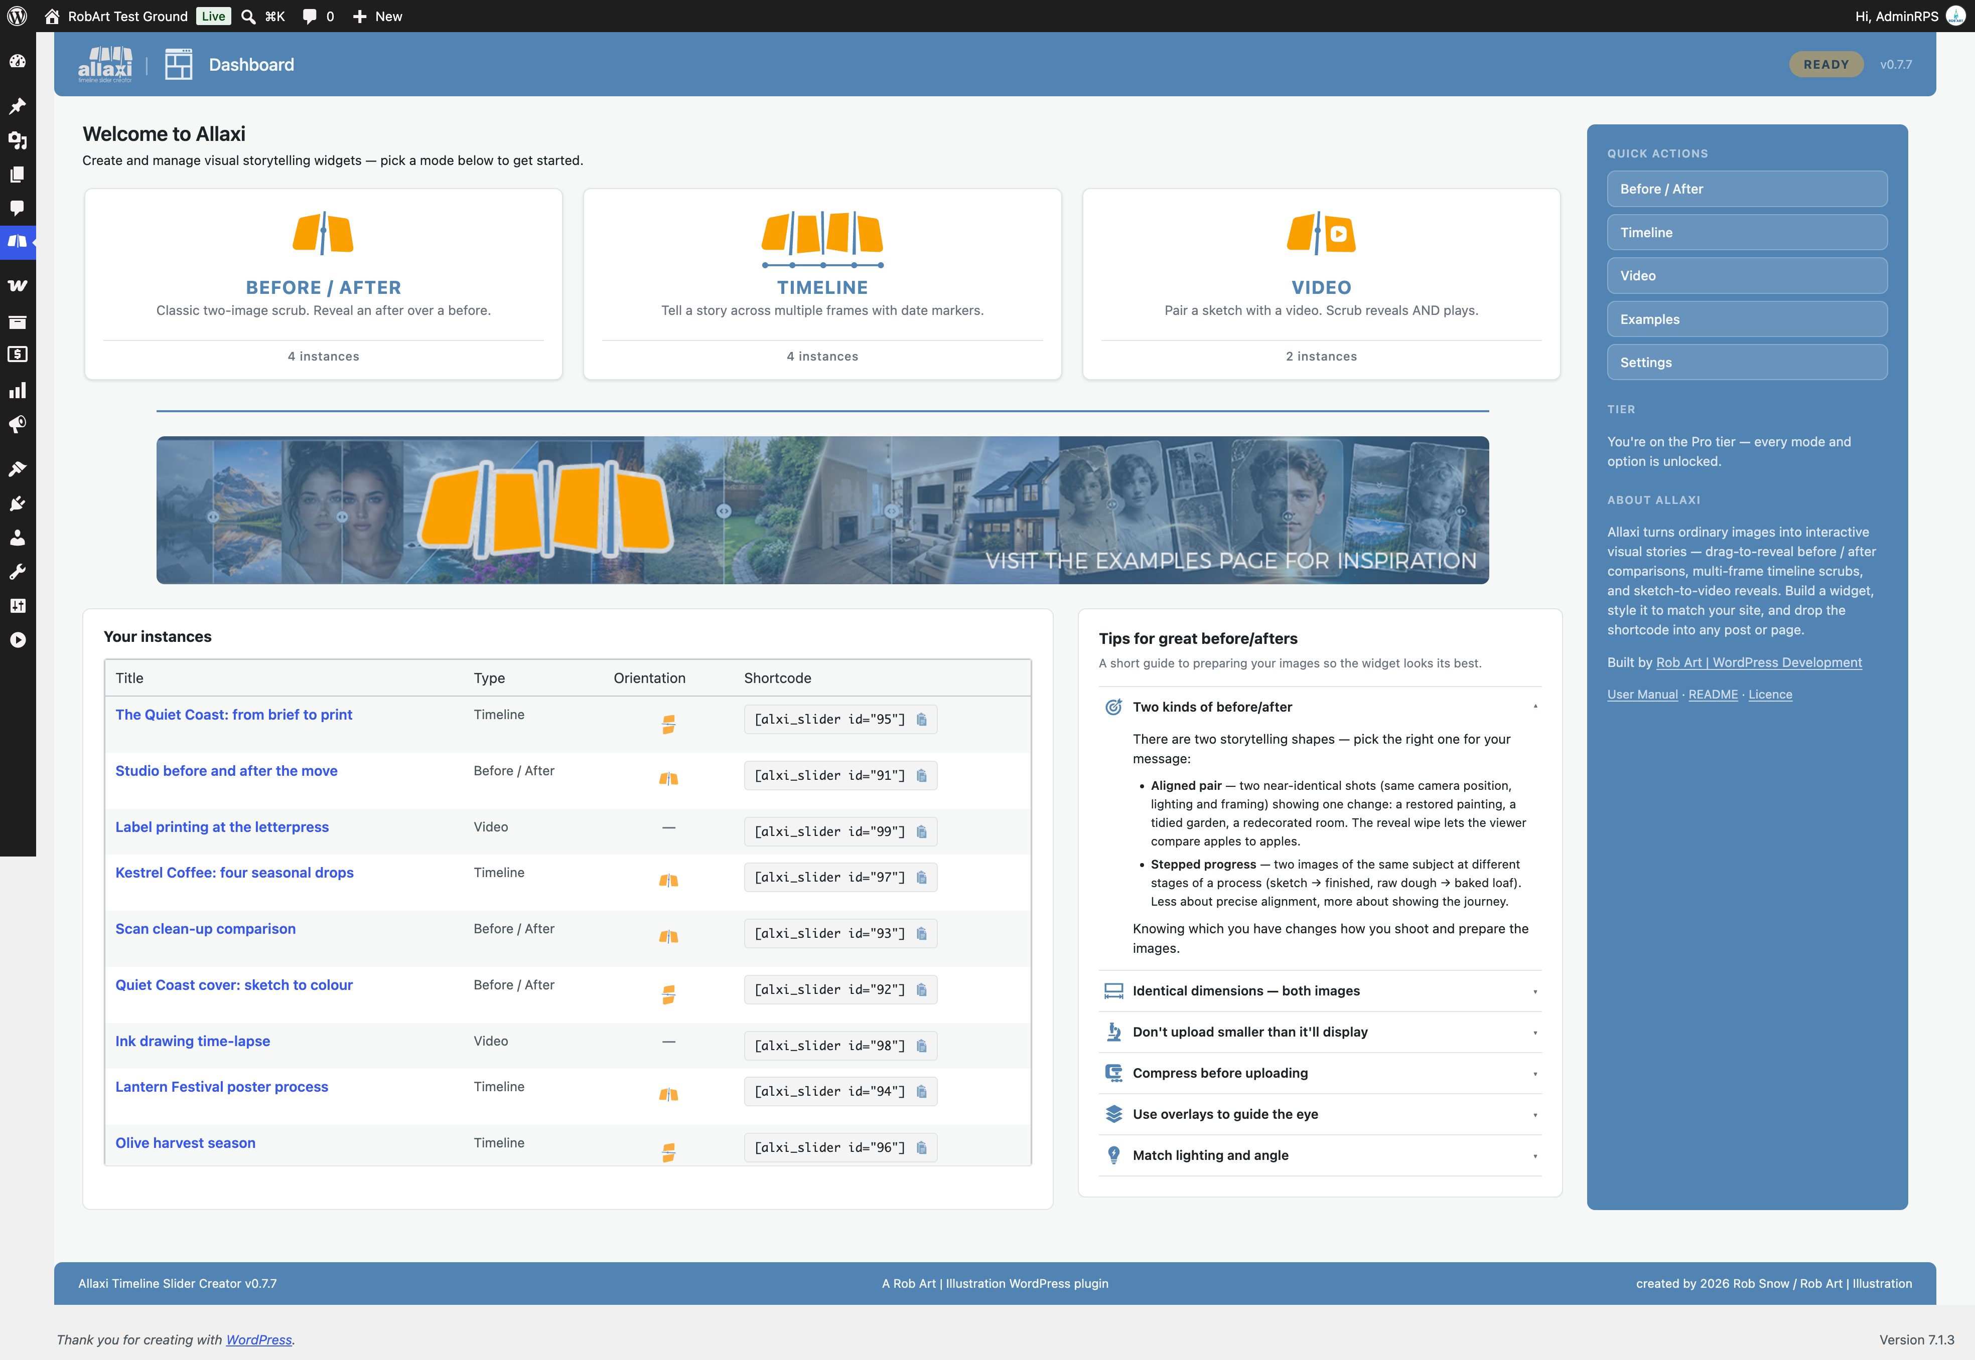Open the RobArt Test Ground site menu
The image size is (1975, 1360).
point(116,16)
